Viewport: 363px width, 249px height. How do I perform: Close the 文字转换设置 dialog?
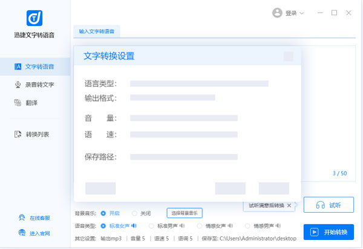[x=289, y=56]
